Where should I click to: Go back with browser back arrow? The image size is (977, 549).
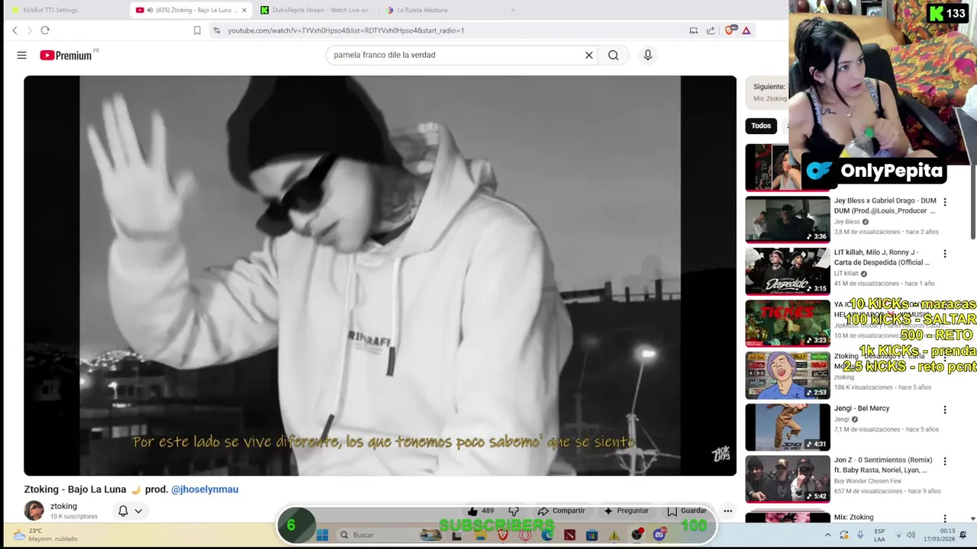pos(15,30)
